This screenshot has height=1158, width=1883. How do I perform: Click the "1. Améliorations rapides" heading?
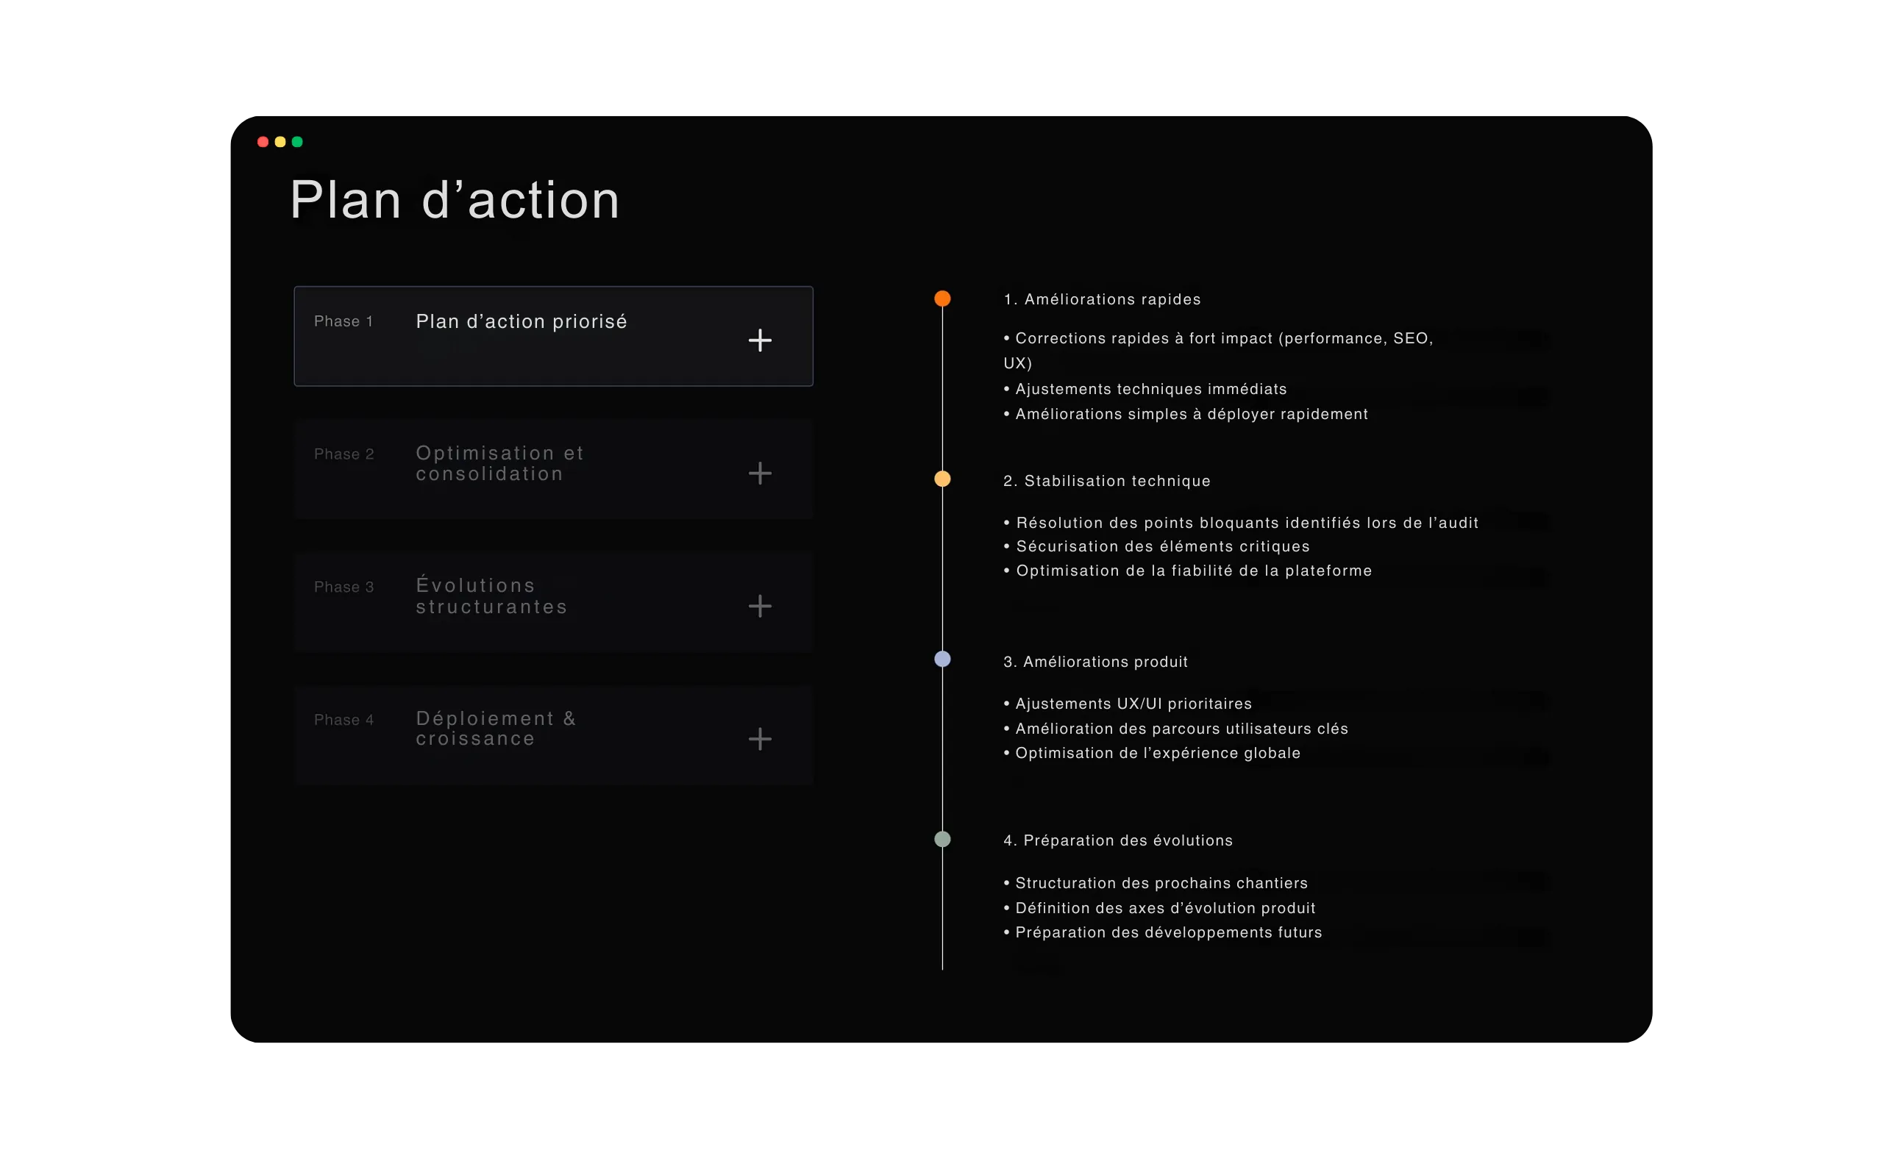coord(1102,299)
